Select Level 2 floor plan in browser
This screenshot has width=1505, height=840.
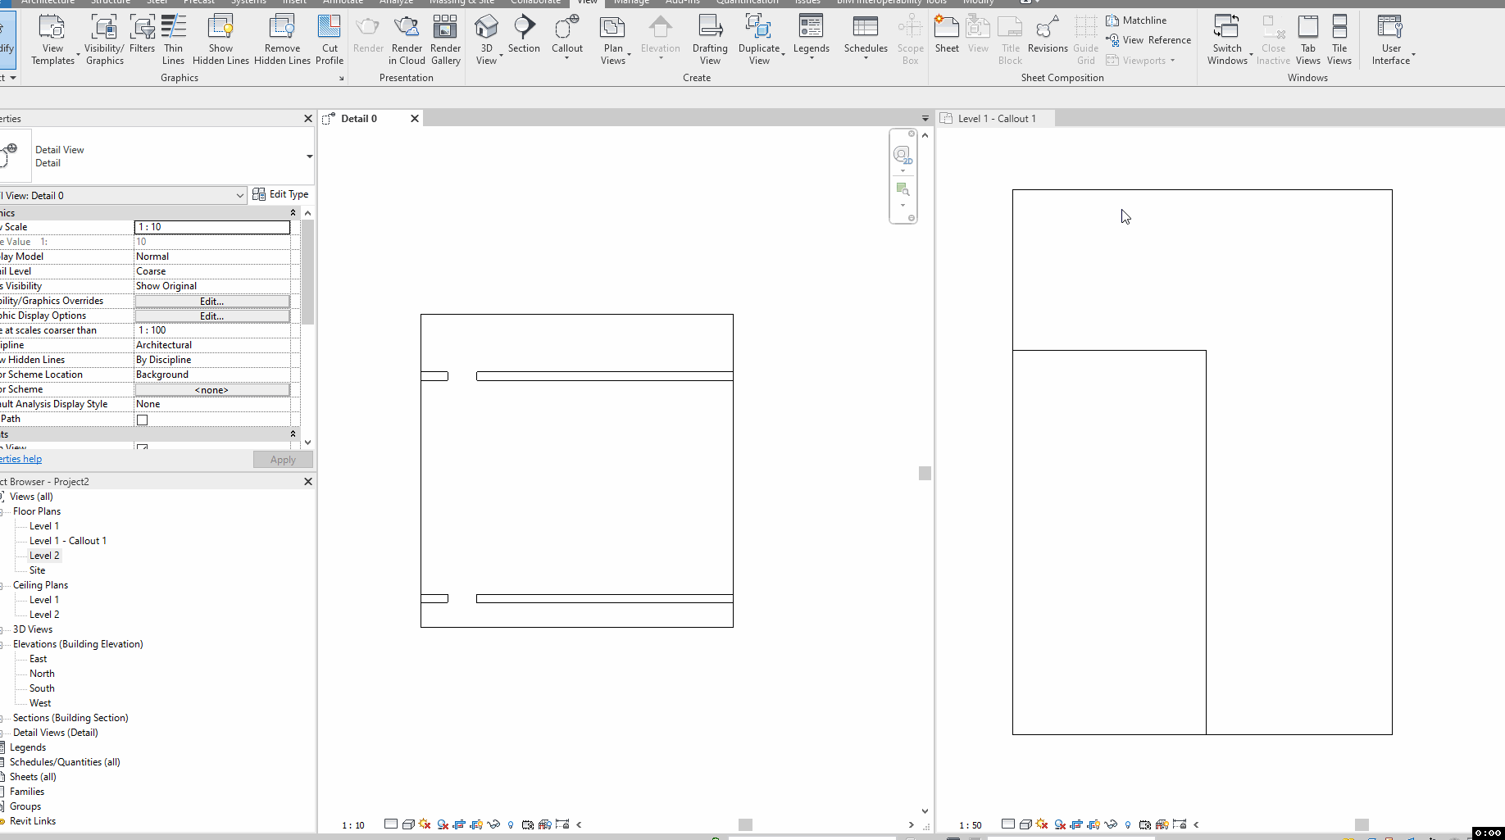coord(44,556)
